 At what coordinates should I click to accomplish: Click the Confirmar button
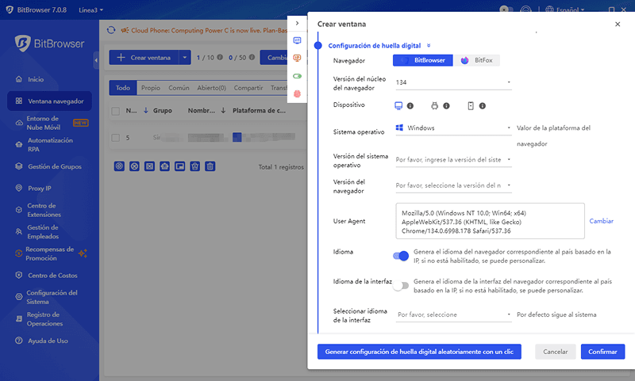(x=602, y=352)
